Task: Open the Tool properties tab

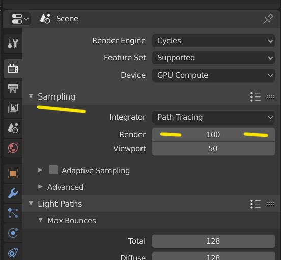Action: pos(13,44)
